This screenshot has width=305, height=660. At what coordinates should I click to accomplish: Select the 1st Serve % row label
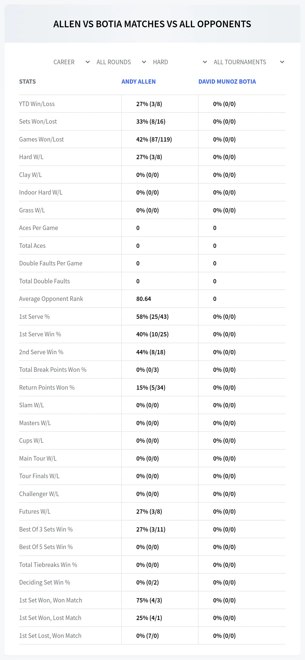coord(34,317)
